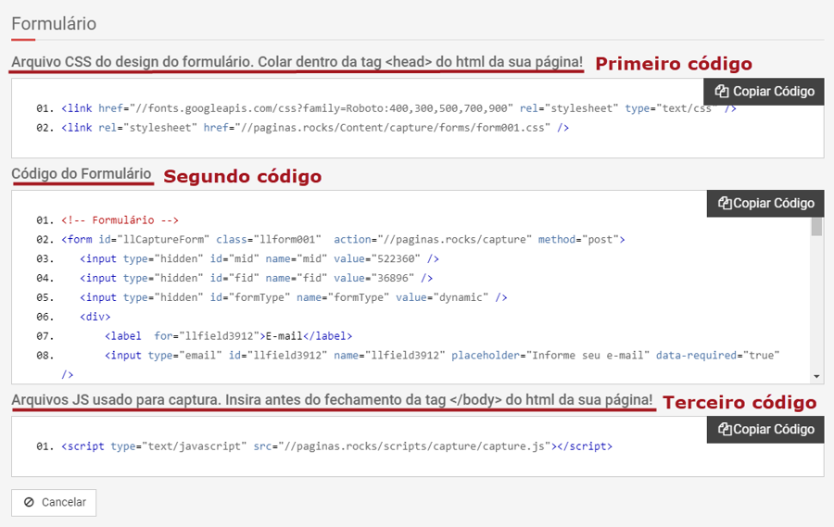The width and height of the screenshot is (834, 527).
Task: Click the scrollbar thumb in form code box
Action: click(816, 226)
